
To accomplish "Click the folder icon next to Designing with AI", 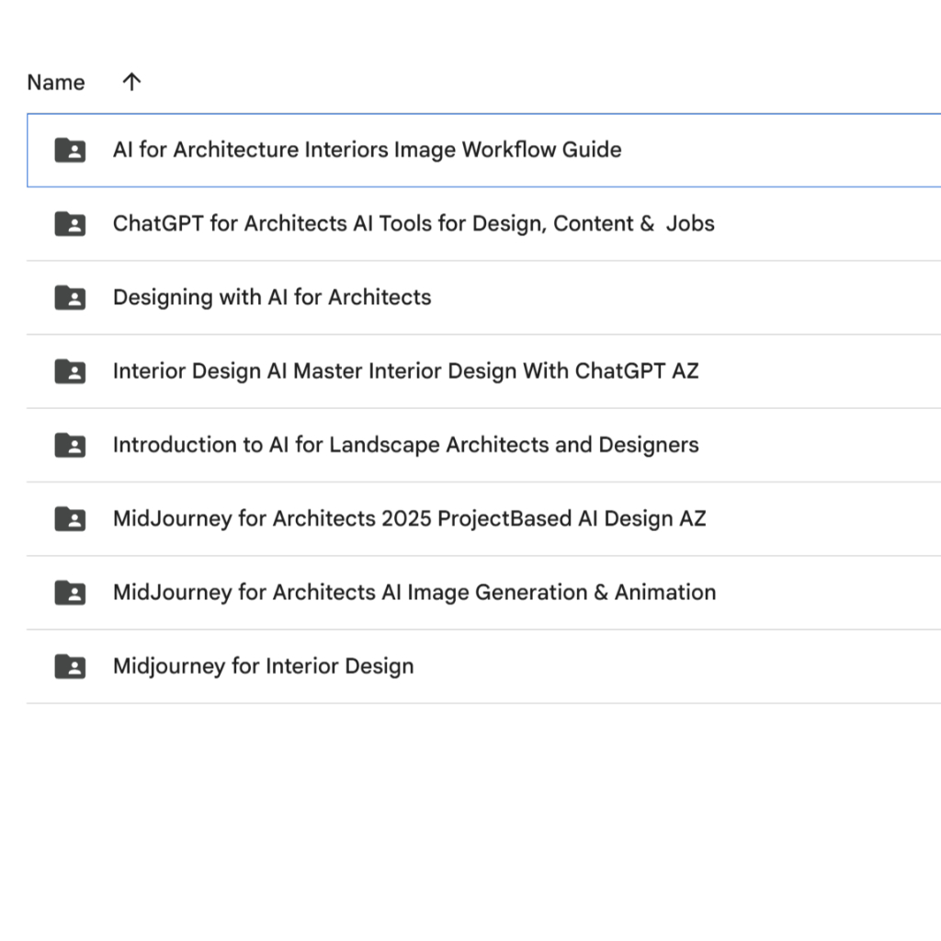I will (x=70, y=298).
